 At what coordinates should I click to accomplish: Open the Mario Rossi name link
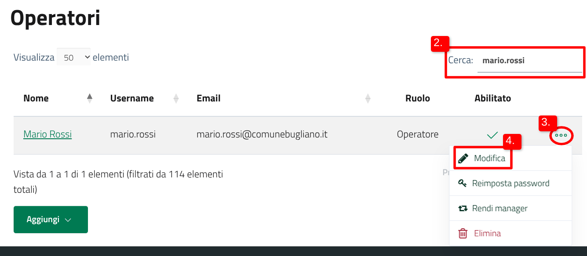tap(47, 134)
